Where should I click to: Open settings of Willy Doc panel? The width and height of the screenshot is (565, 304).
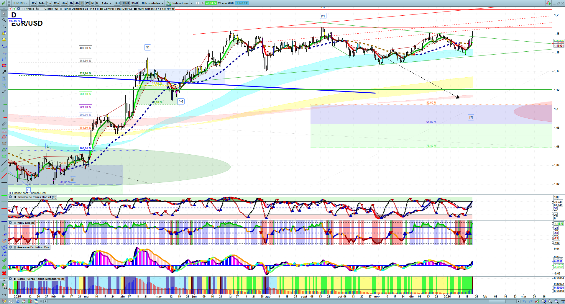[14, 223]
